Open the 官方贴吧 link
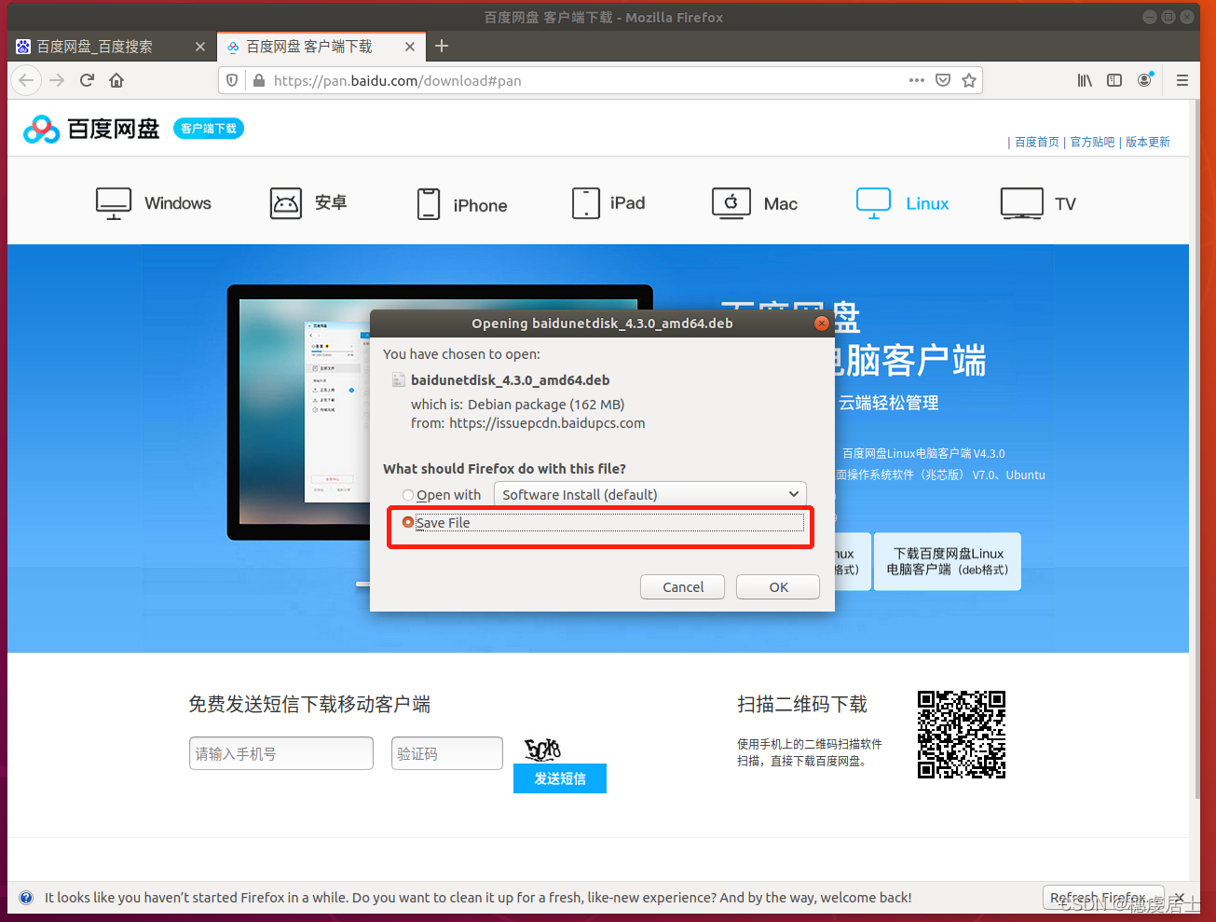 coord(1092,142)
